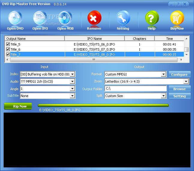Sort by the IFO Name column header

pyautogui.click(x=94, y=39)
